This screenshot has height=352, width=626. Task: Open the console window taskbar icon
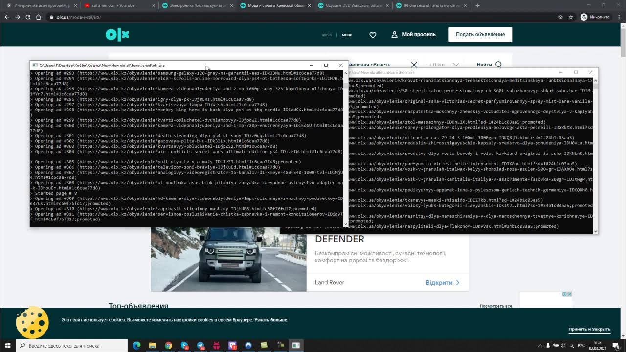pos(296,345)
